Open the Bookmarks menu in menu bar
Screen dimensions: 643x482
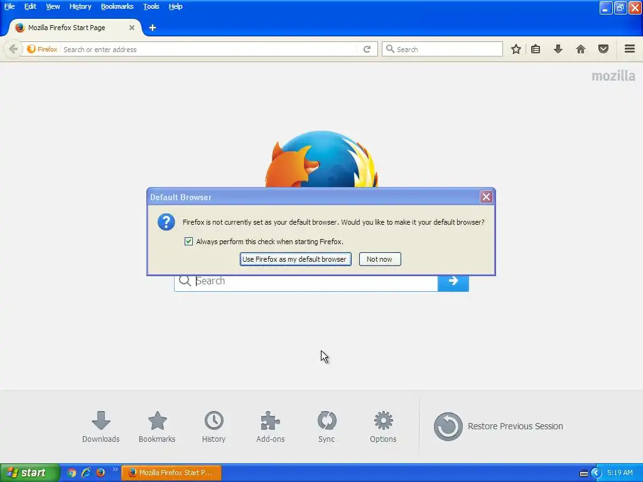coord(117,6)
